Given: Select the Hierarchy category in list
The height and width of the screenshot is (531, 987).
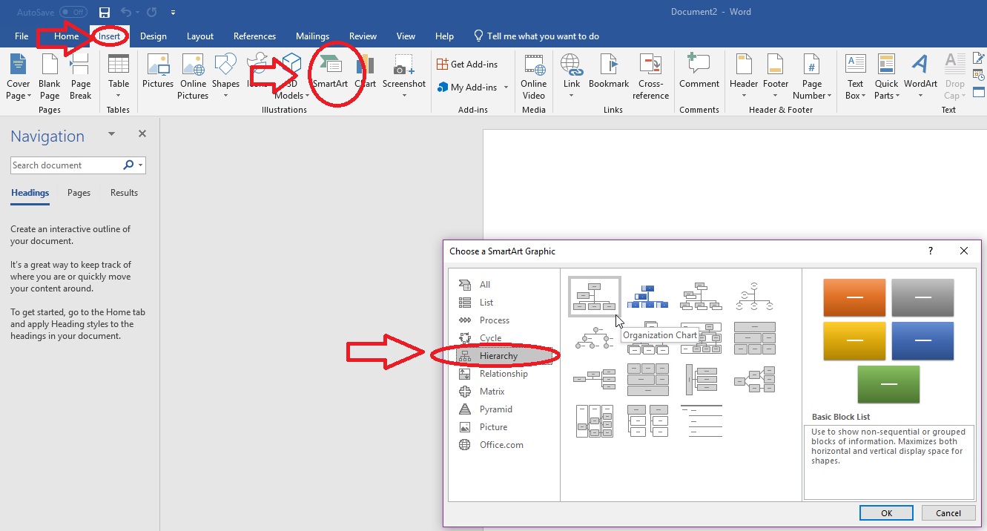Looking at the screenshot, I should click(x=498, y=356).
